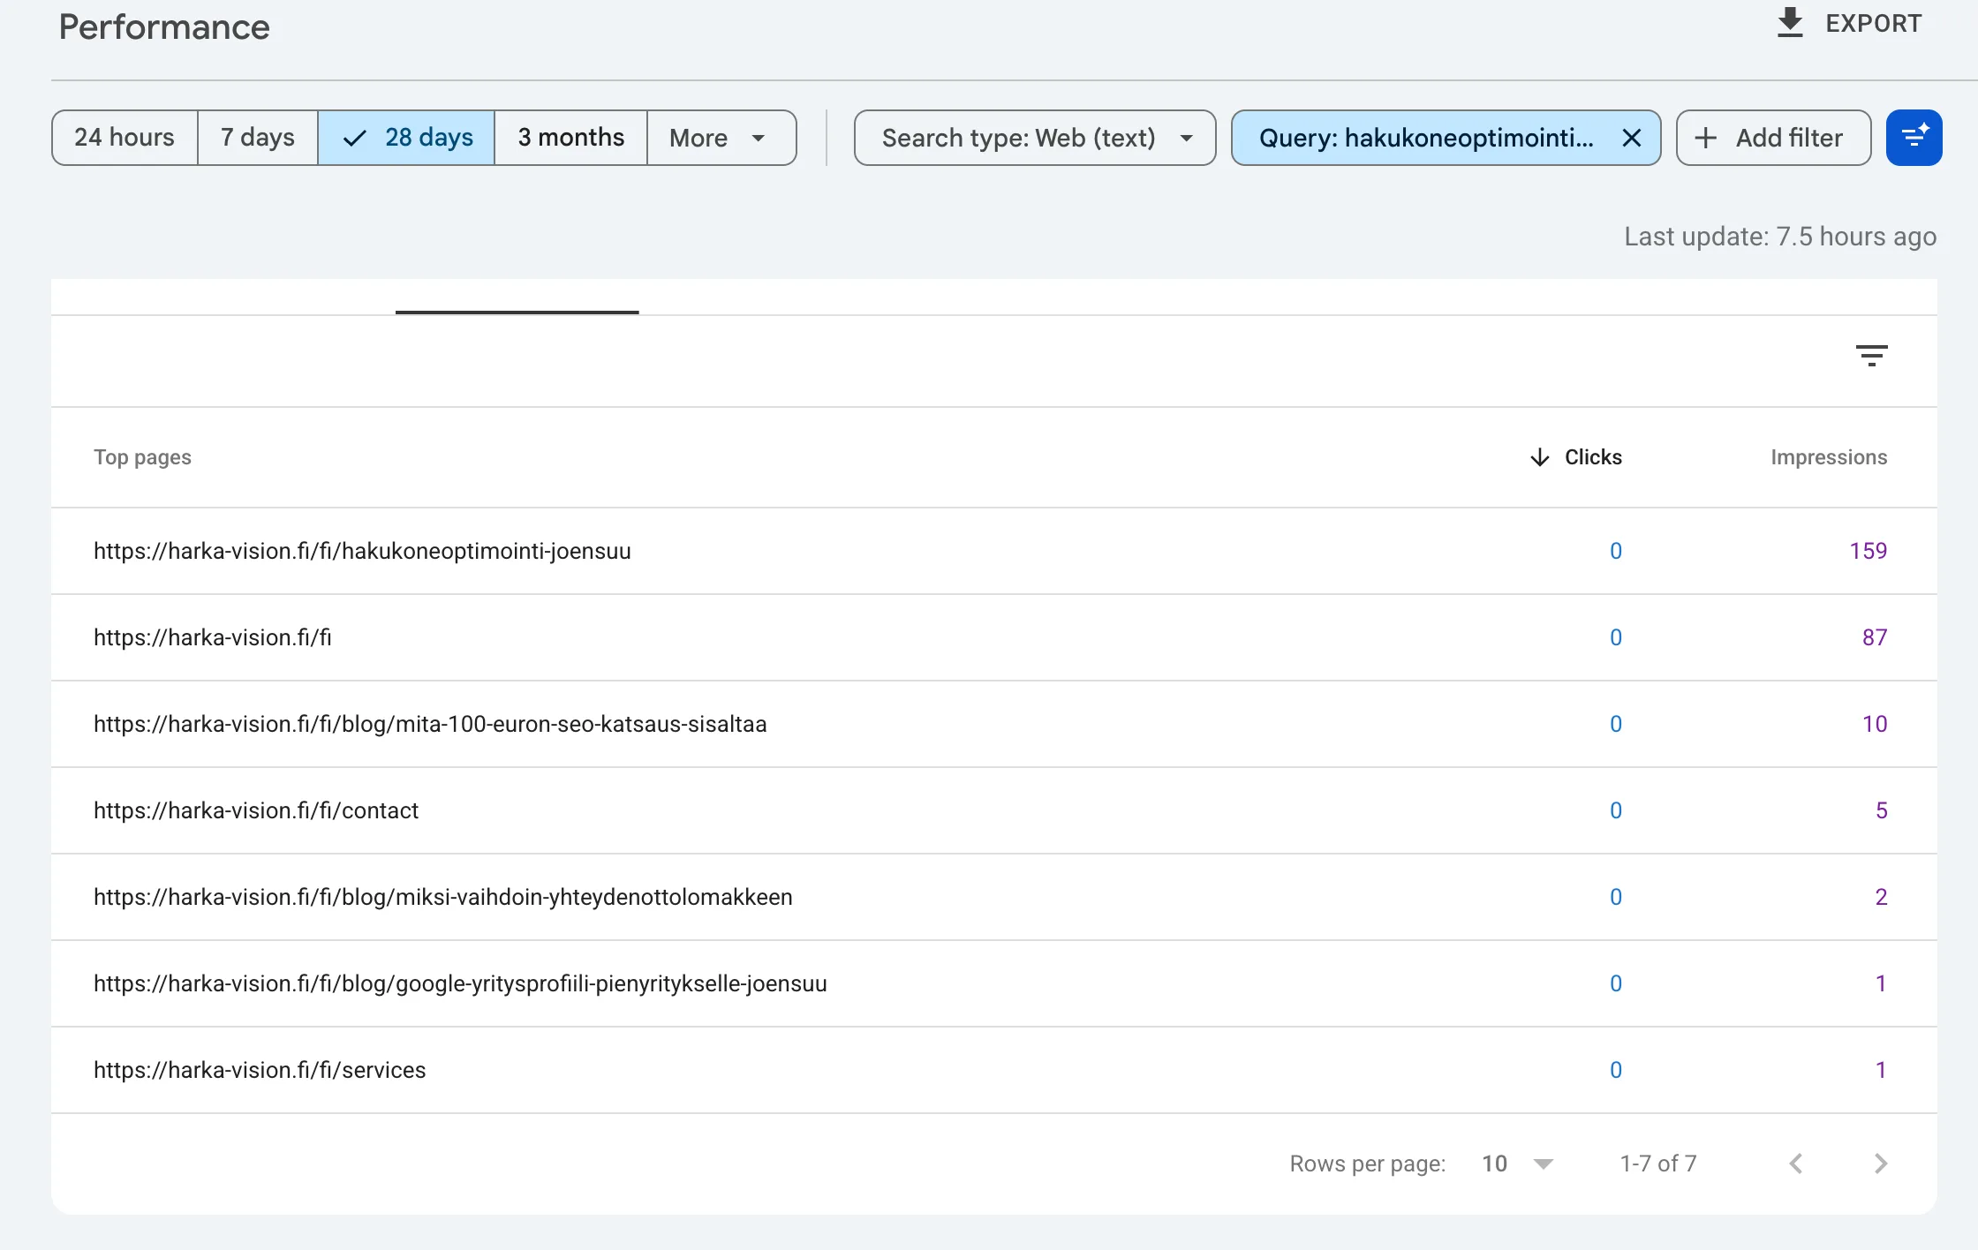Click clicks value 0 in contact row
1978x1250 pixels.
1615,810
